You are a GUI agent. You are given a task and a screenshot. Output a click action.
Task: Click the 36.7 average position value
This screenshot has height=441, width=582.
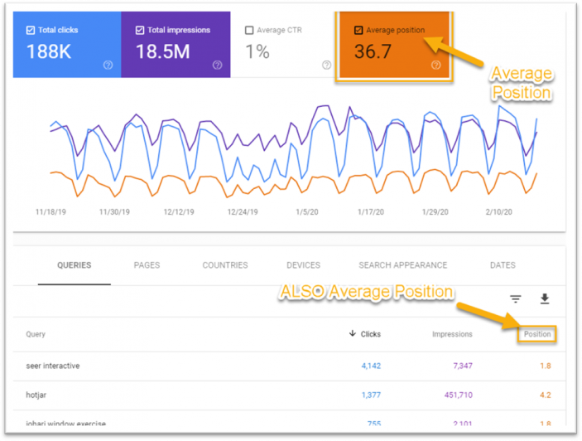(x=373, y=51)
